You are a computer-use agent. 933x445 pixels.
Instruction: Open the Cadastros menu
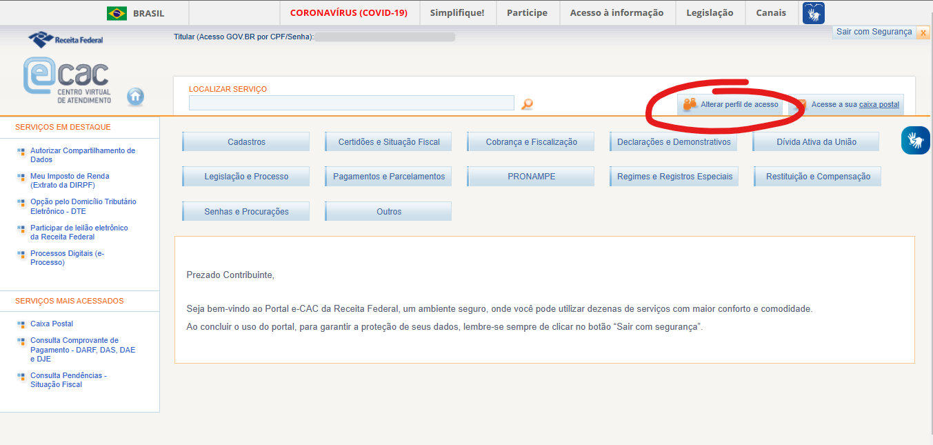[x=246, y=141]
